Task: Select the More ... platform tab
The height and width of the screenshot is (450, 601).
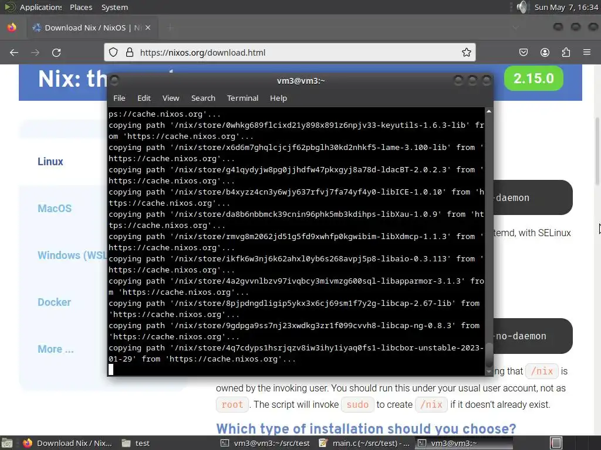Action: [56, 349]
